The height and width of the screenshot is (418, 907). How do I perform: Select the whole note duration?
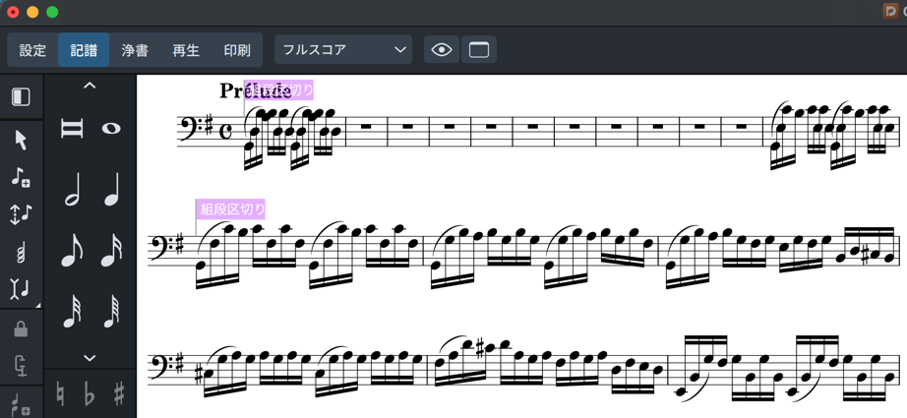click(x=111, y=129)
